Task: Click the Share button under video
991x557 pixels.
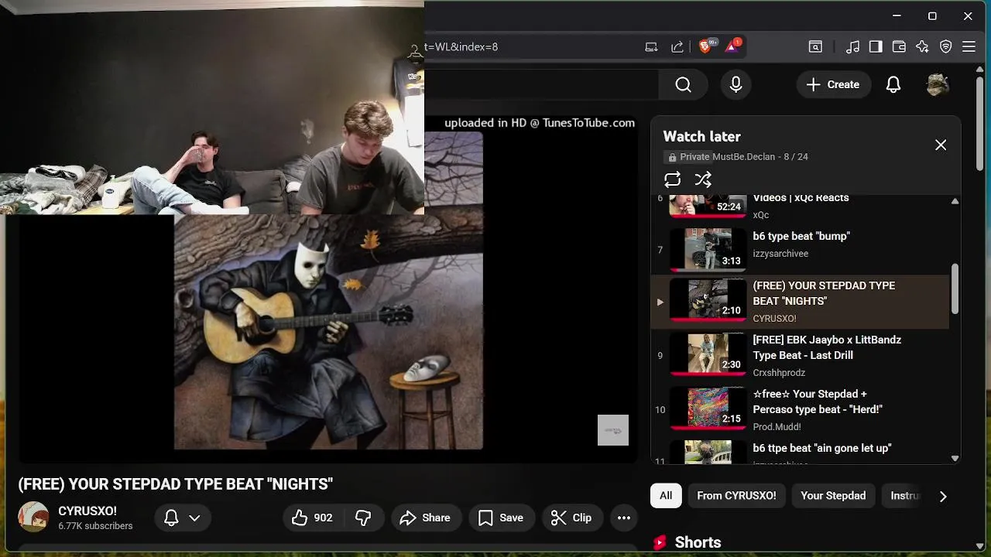Action: [425, 518]
